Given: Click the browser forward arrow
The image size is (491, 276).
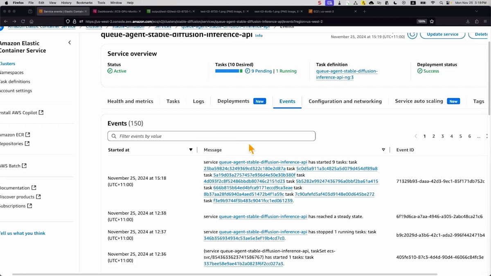Looking at the screenshot, I should (x=14, y=21).
